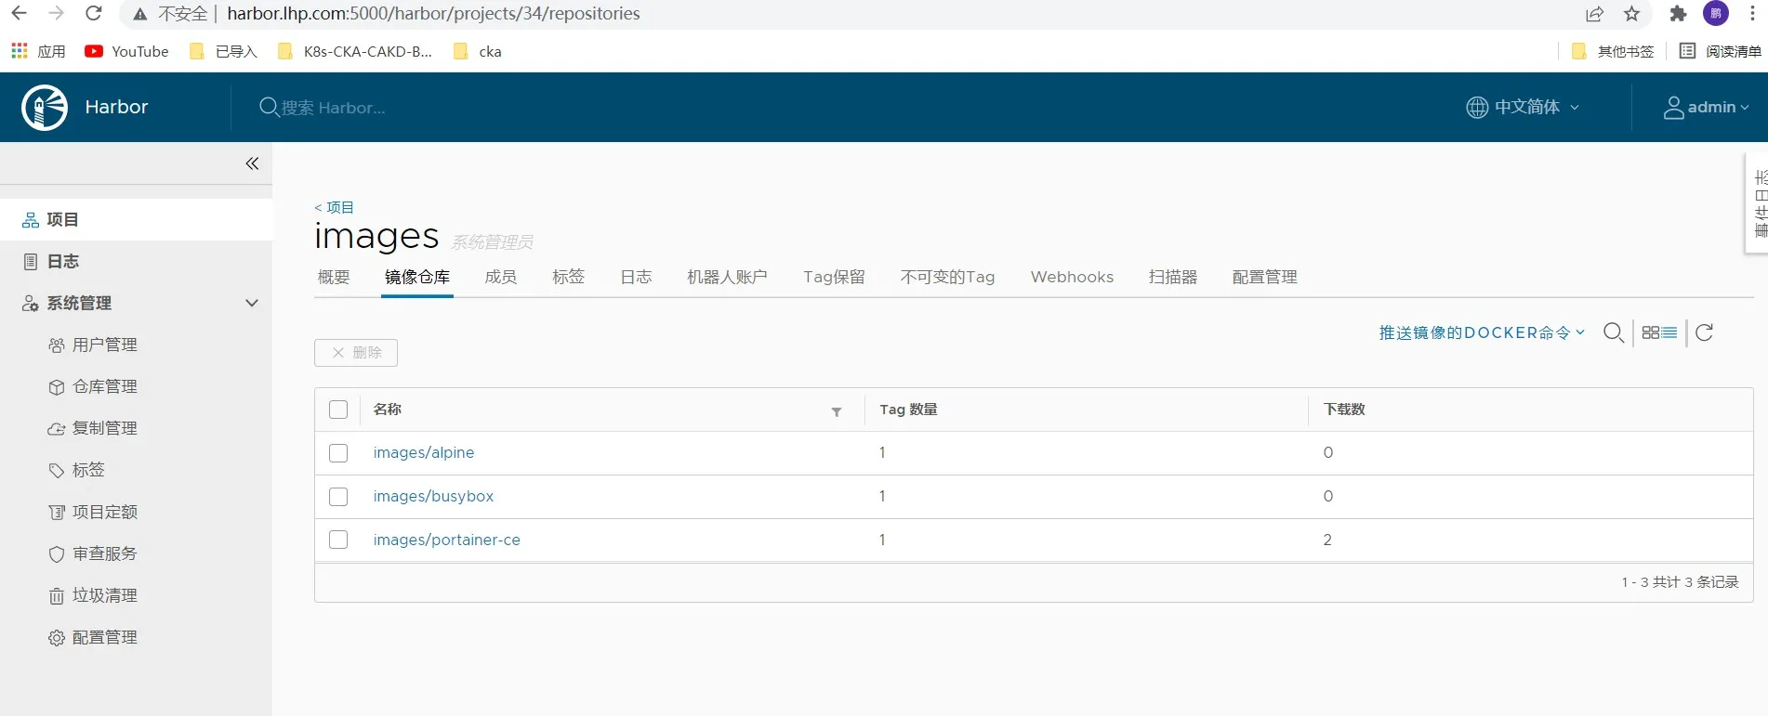The height and width of the screenshot is (716, 1768).
Task: Check the images/alpine row checkbox
Action: tap(338, 453)
